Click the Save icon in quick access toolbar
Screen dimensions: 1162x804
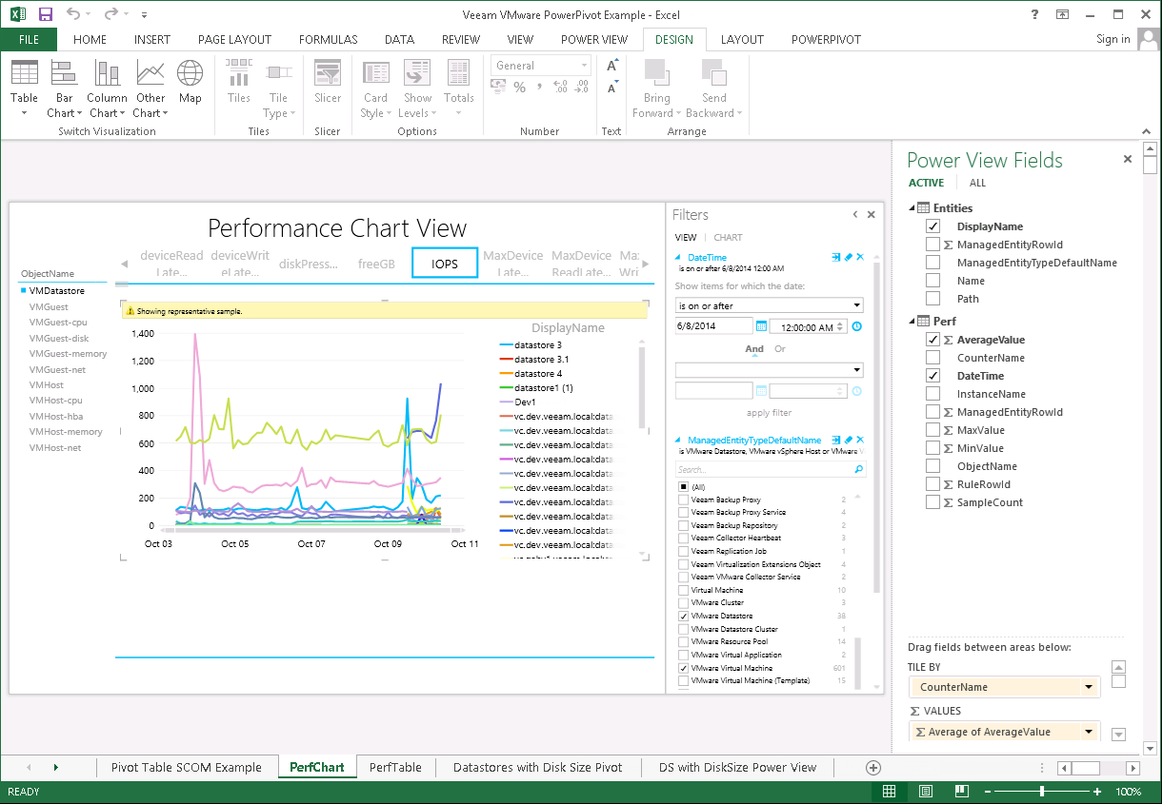point(46,14)
